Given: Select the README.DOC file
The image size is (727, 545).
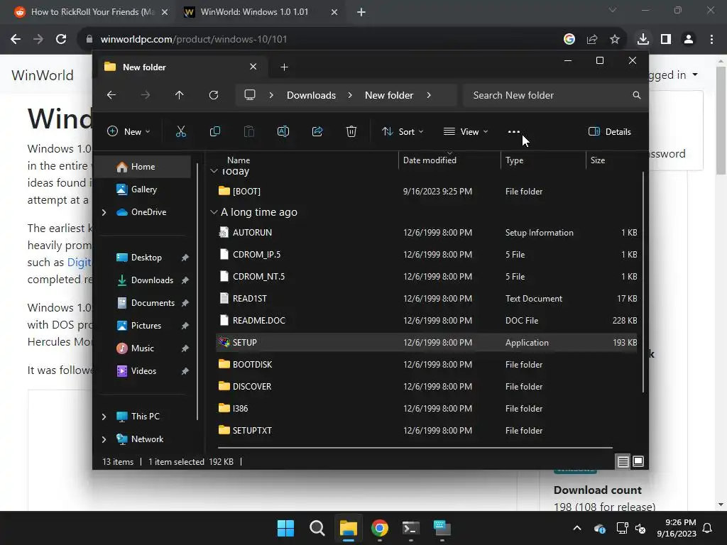Looking at the screenshot, I should (x=427, y=321).
